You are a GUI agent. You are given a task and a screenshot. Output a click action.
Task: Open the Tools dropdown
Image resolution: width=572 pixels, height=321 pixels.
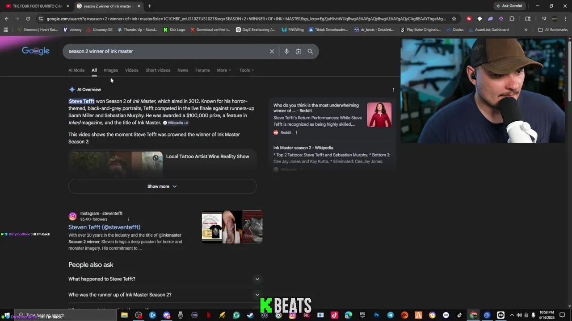246,70
